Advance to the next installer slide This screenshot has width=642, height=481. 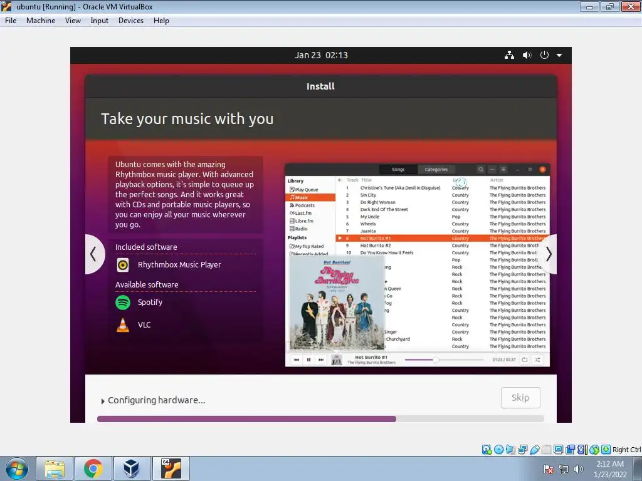pyautogui.click(x=548, y=254)
